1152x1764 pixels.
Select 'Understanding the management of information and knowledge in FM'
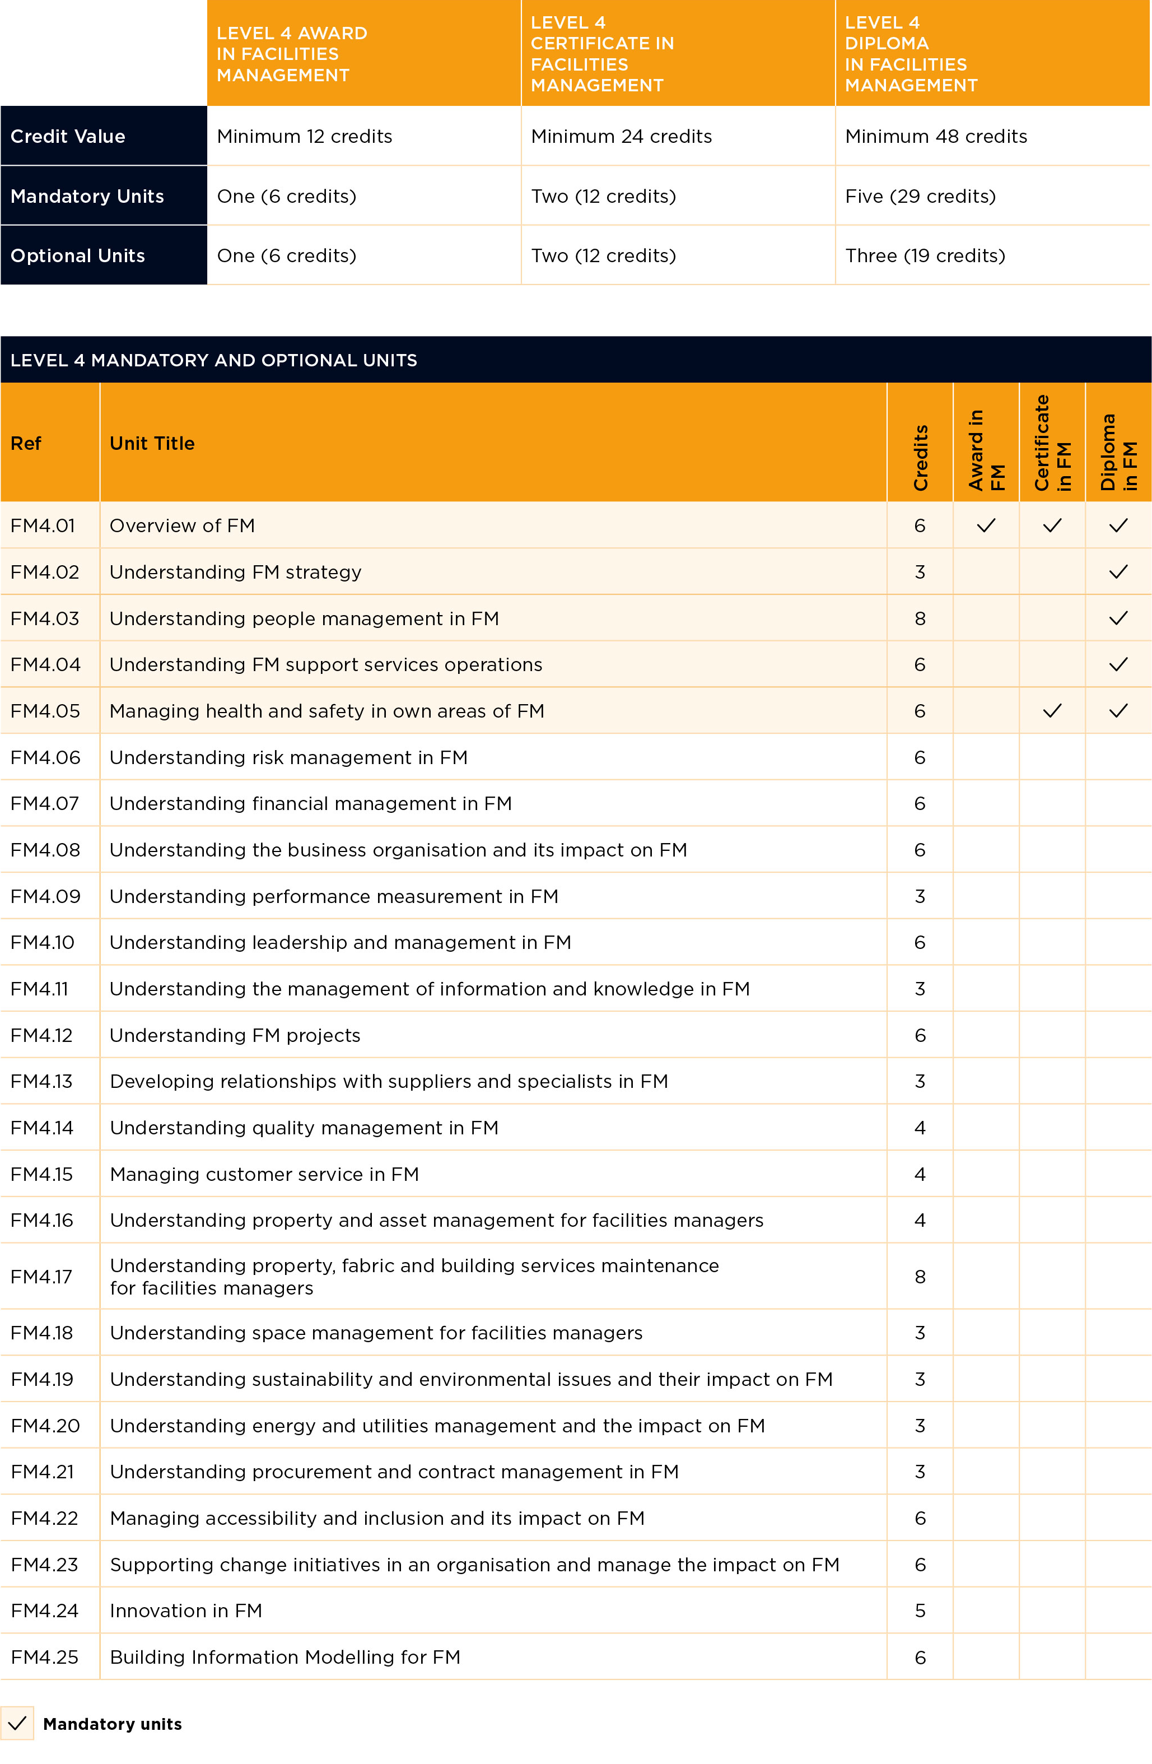pyautogui.click(x=430, y=989)
